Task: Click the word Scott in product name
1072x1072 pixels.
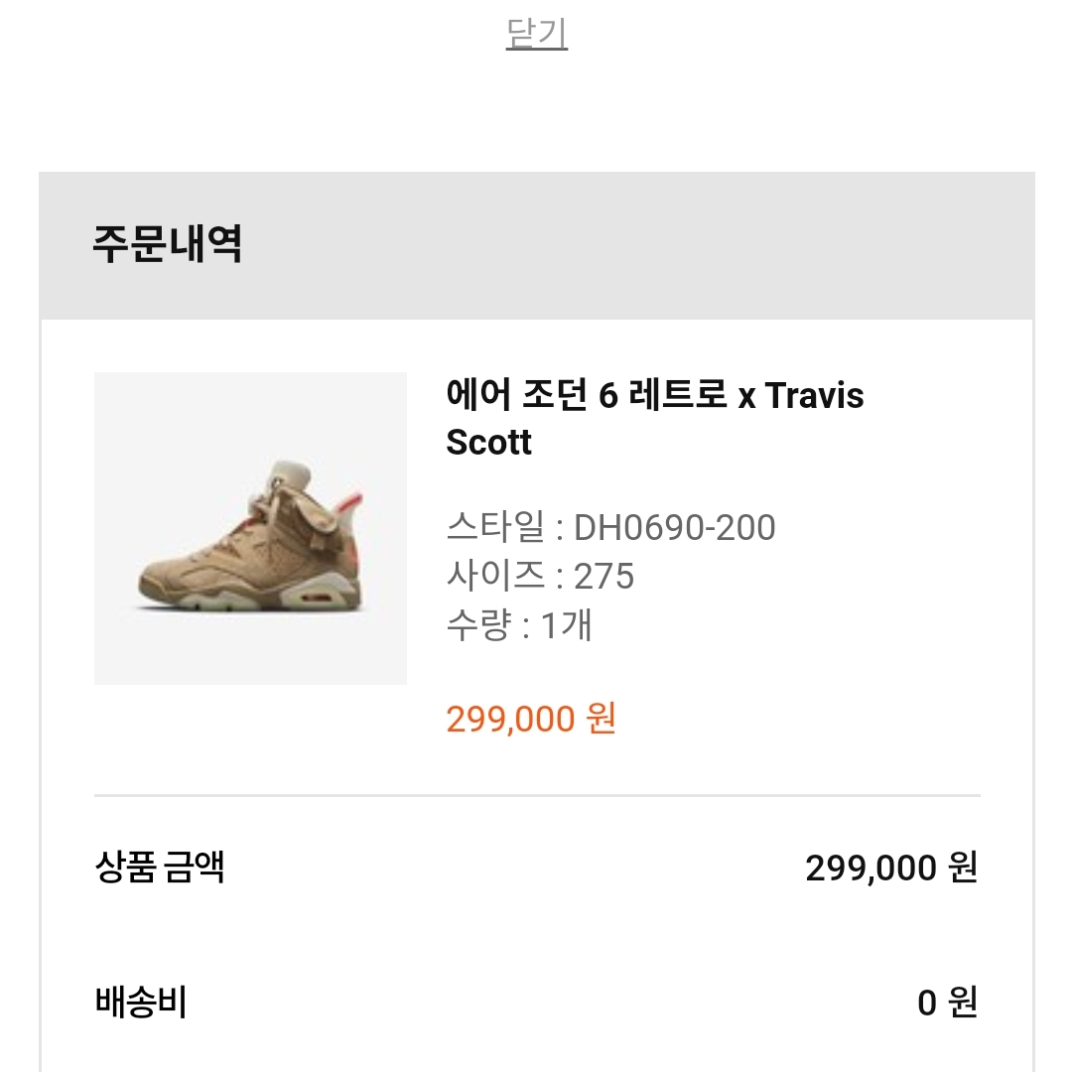Action: tap(488, 442)
